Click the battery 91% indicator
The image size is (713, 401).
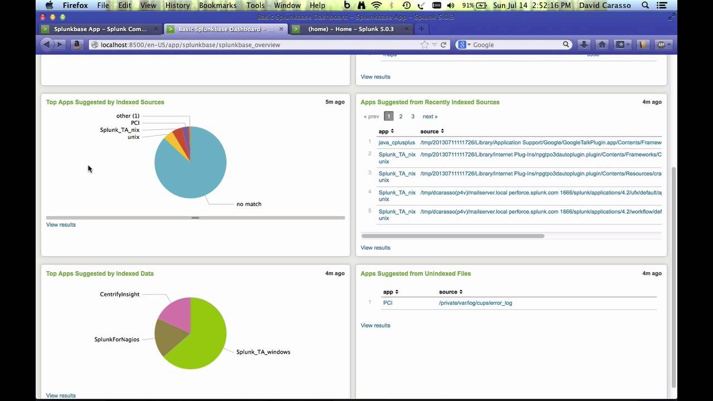[x=475, y=6]
